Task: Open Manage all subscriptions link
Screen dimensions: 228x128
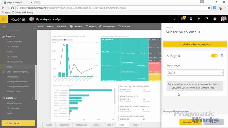Action: pyautogui.click(x=176, y=111)
